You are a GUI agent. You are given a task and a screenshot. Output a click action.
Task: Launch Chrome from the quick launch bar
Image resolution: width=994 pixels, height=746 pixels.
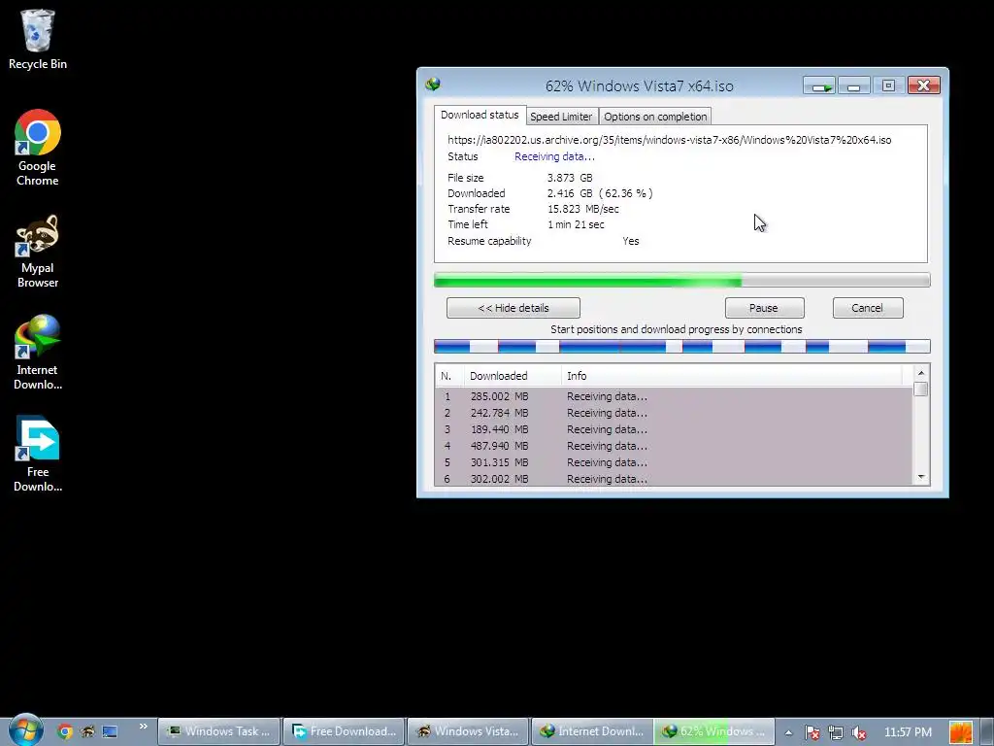point(65,731)
